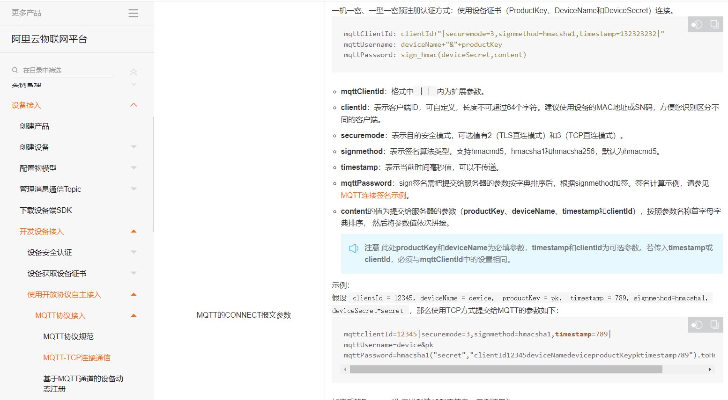The image size is (728, 400).
Task: Select MQTT协议接入 in the sidebar
Action: coord(60,316)
